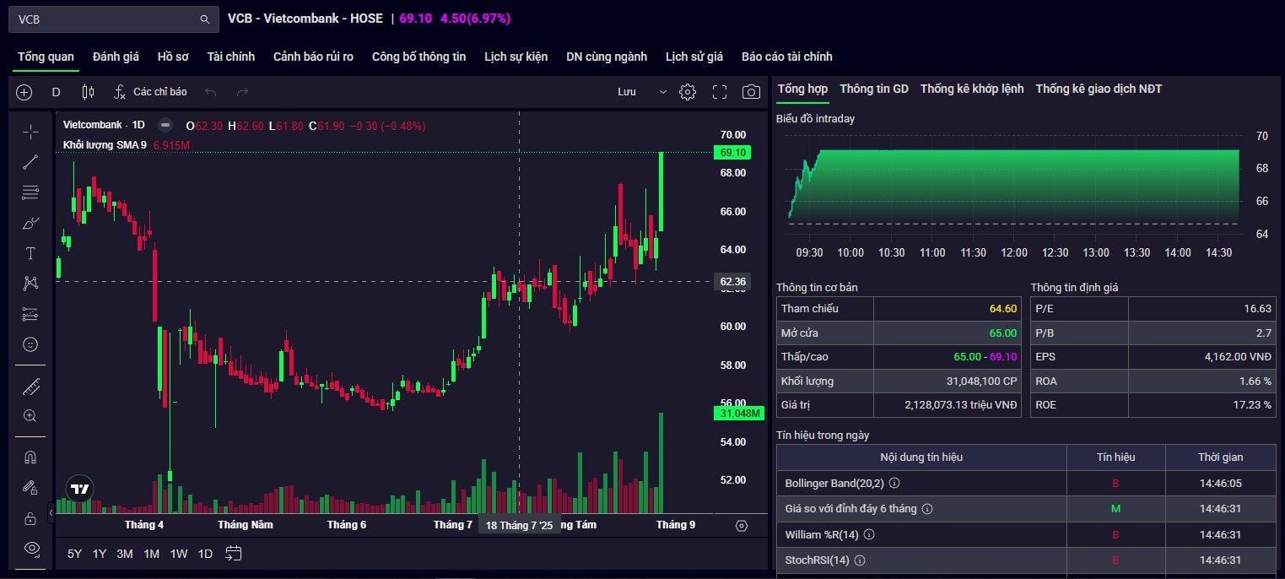
Task: Open the Hồ sơ tab
Action: pyautogui.click(x=173, y=57)
